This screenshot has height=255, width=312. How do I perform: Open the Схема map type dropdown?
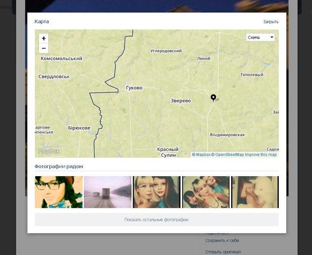(x=261, y=37)
